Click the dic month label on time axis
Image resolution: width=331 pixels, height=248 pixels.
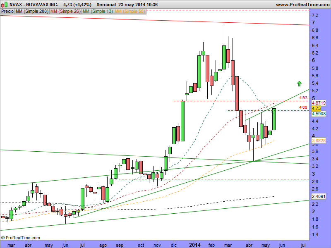174,245
